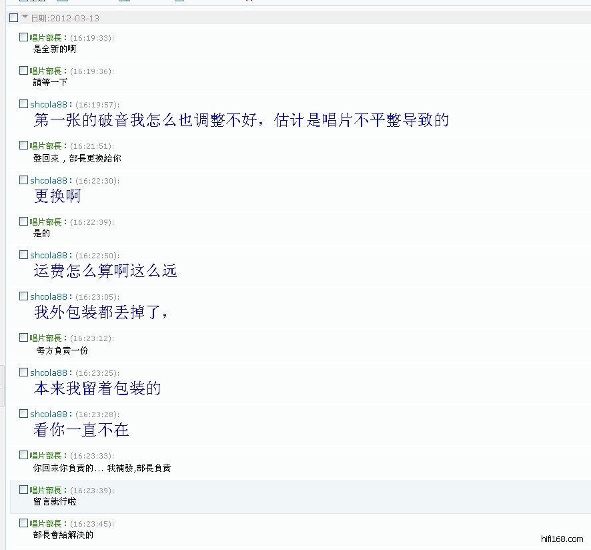The image size is (591, 550).
Task: Select the 16:22:39 message checkbox
Action: tap(24, 222)
